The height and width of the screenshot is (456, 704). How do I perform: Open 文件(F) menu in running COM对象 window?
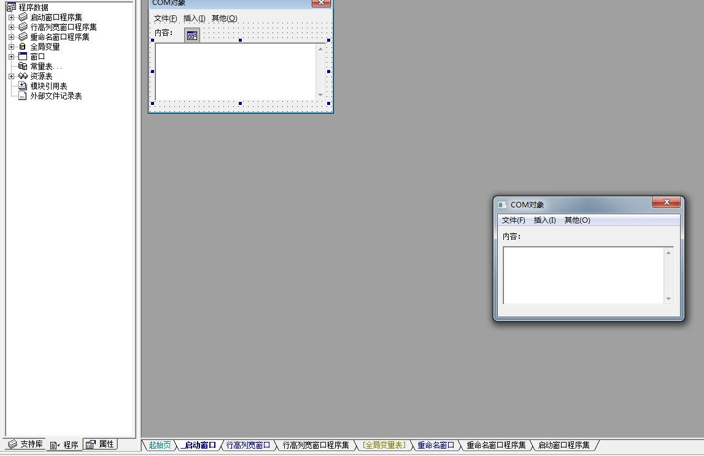point(513,220)
